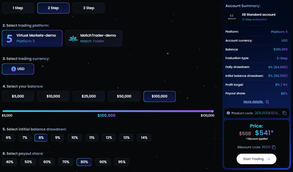Click the product code info icon
Viewport: 293px width, 172px height.
pyautogui.click(x=228, y=113)
